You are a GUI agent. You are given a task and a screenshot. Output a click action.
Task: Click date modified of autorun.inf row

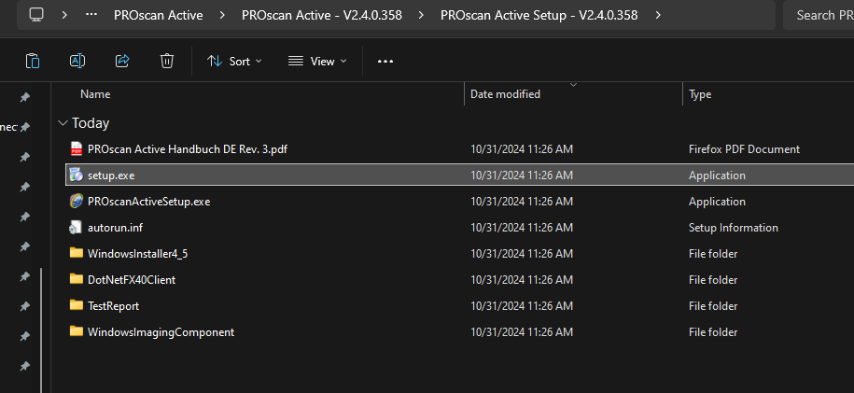click(521, 228)
